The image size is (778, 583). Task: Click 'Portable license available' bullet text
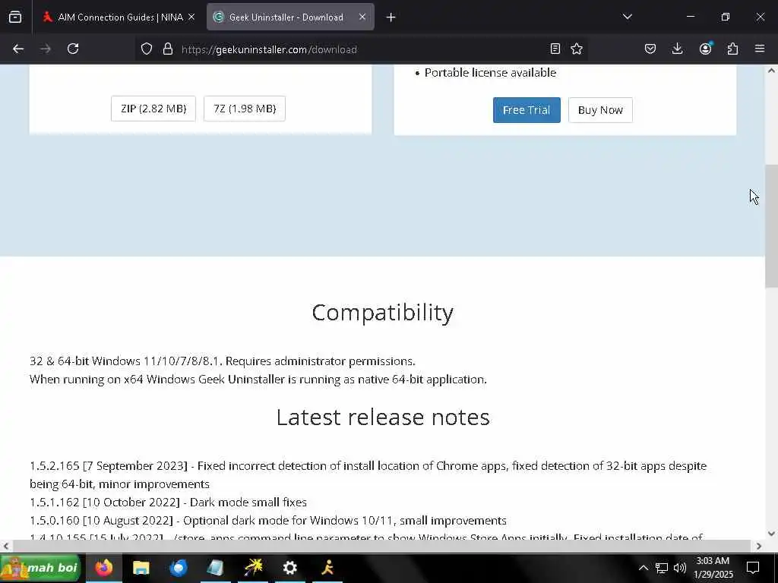point(490,73)
